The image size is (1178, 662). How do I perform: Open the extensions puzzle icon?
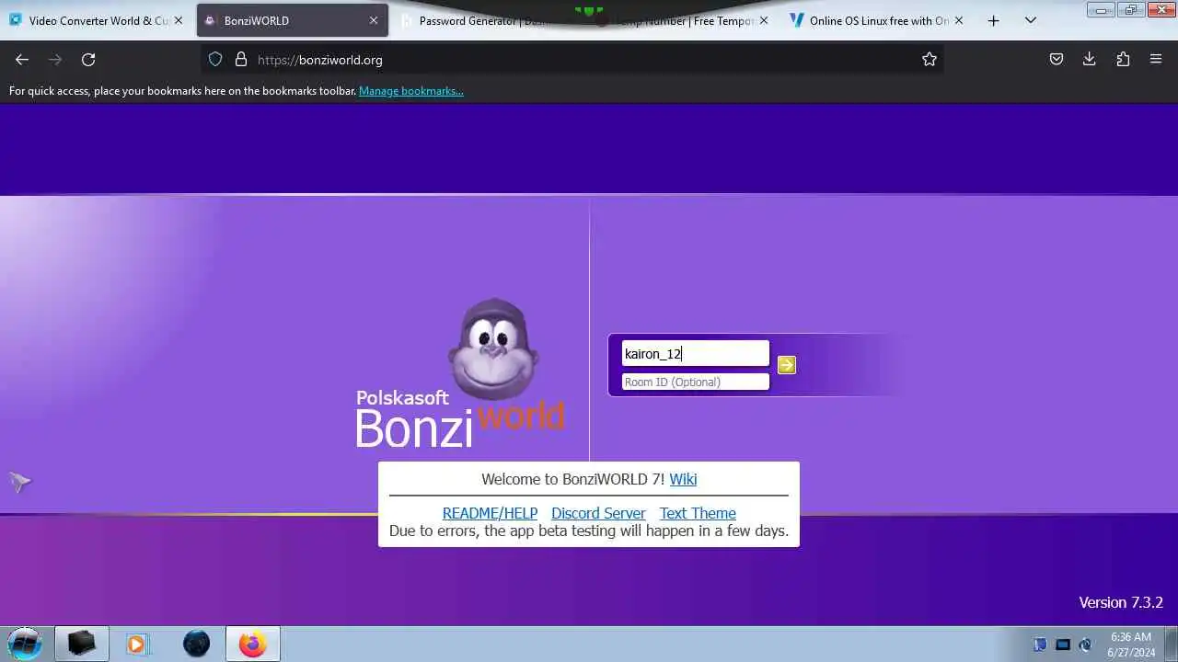[1123, 60]
